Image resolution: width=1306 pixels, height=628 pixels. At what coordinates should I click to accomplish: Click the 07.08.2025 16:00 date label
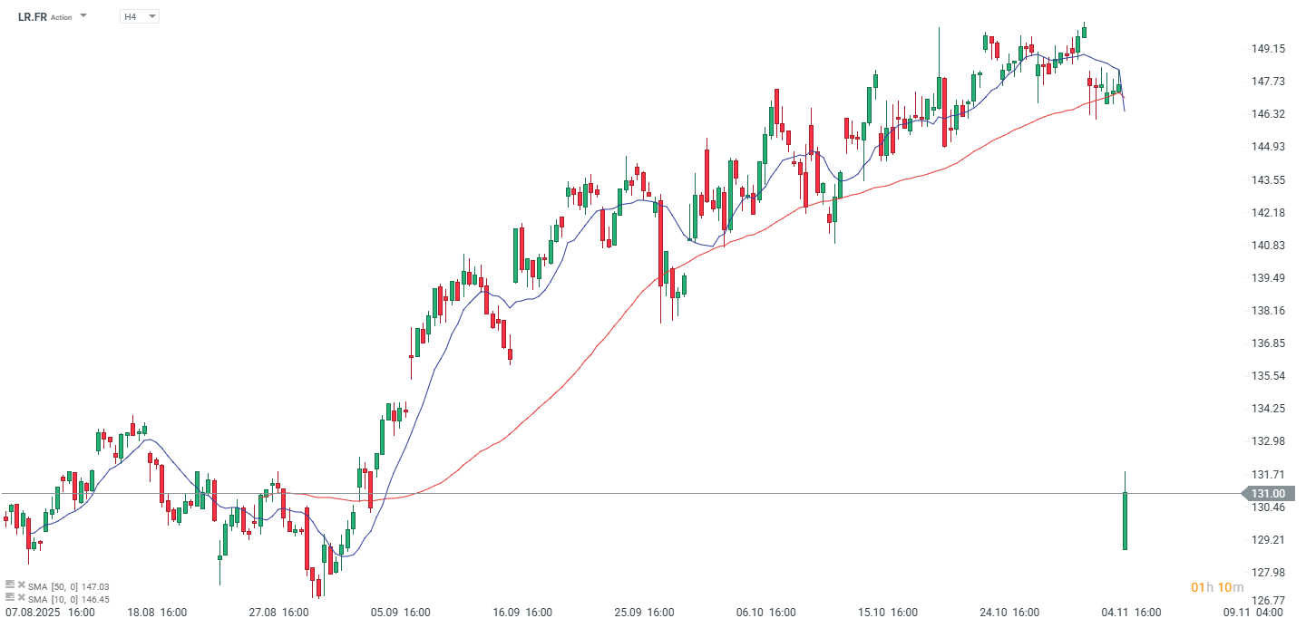(49, 613)
